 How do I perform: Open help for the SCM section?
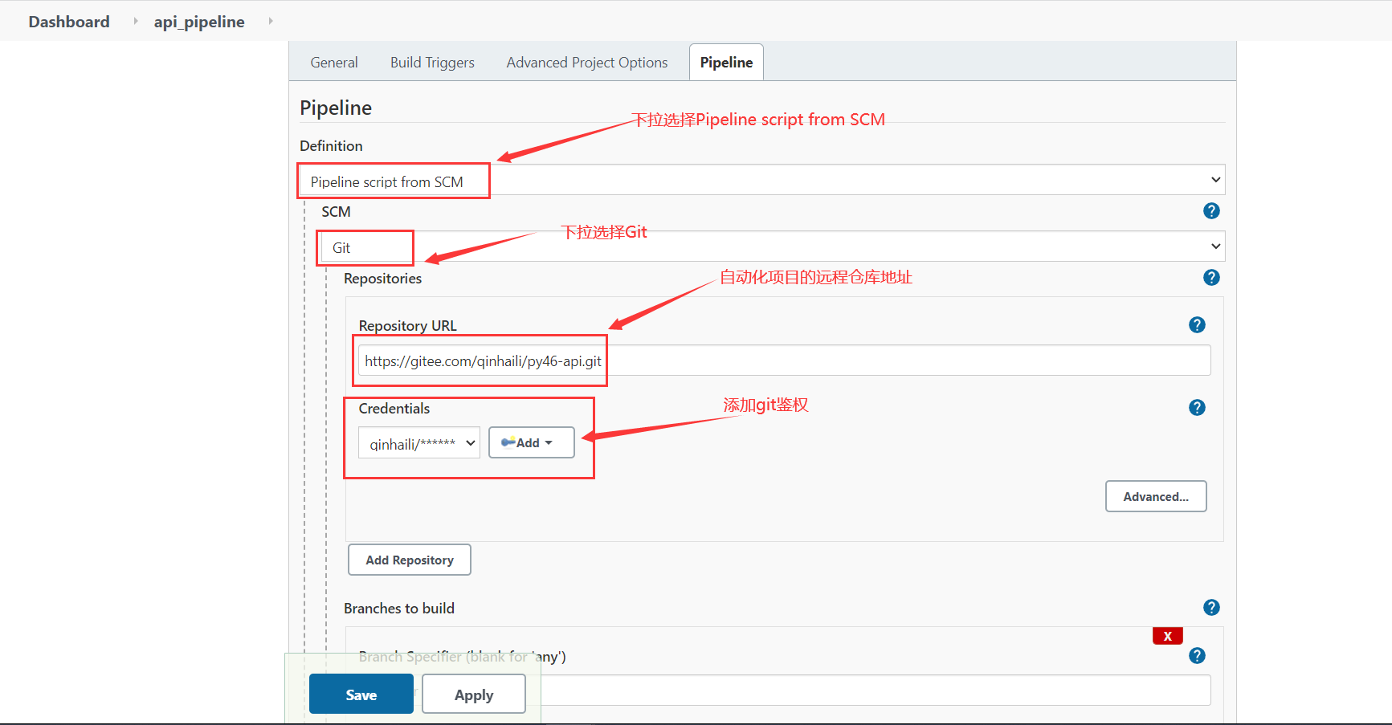[x=1211, y=211]
